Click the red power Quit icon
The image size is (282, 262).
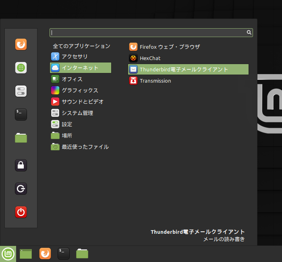(x=21, y=212)
